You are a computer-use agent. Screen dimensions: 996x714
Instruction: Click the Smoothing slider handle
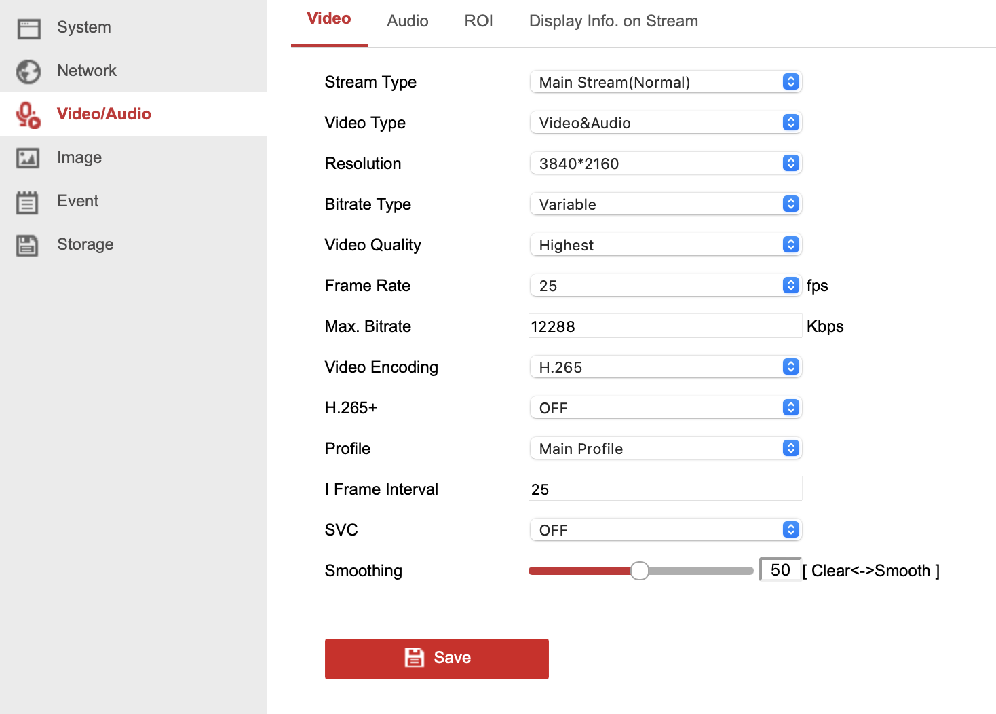tap(639, 571)
